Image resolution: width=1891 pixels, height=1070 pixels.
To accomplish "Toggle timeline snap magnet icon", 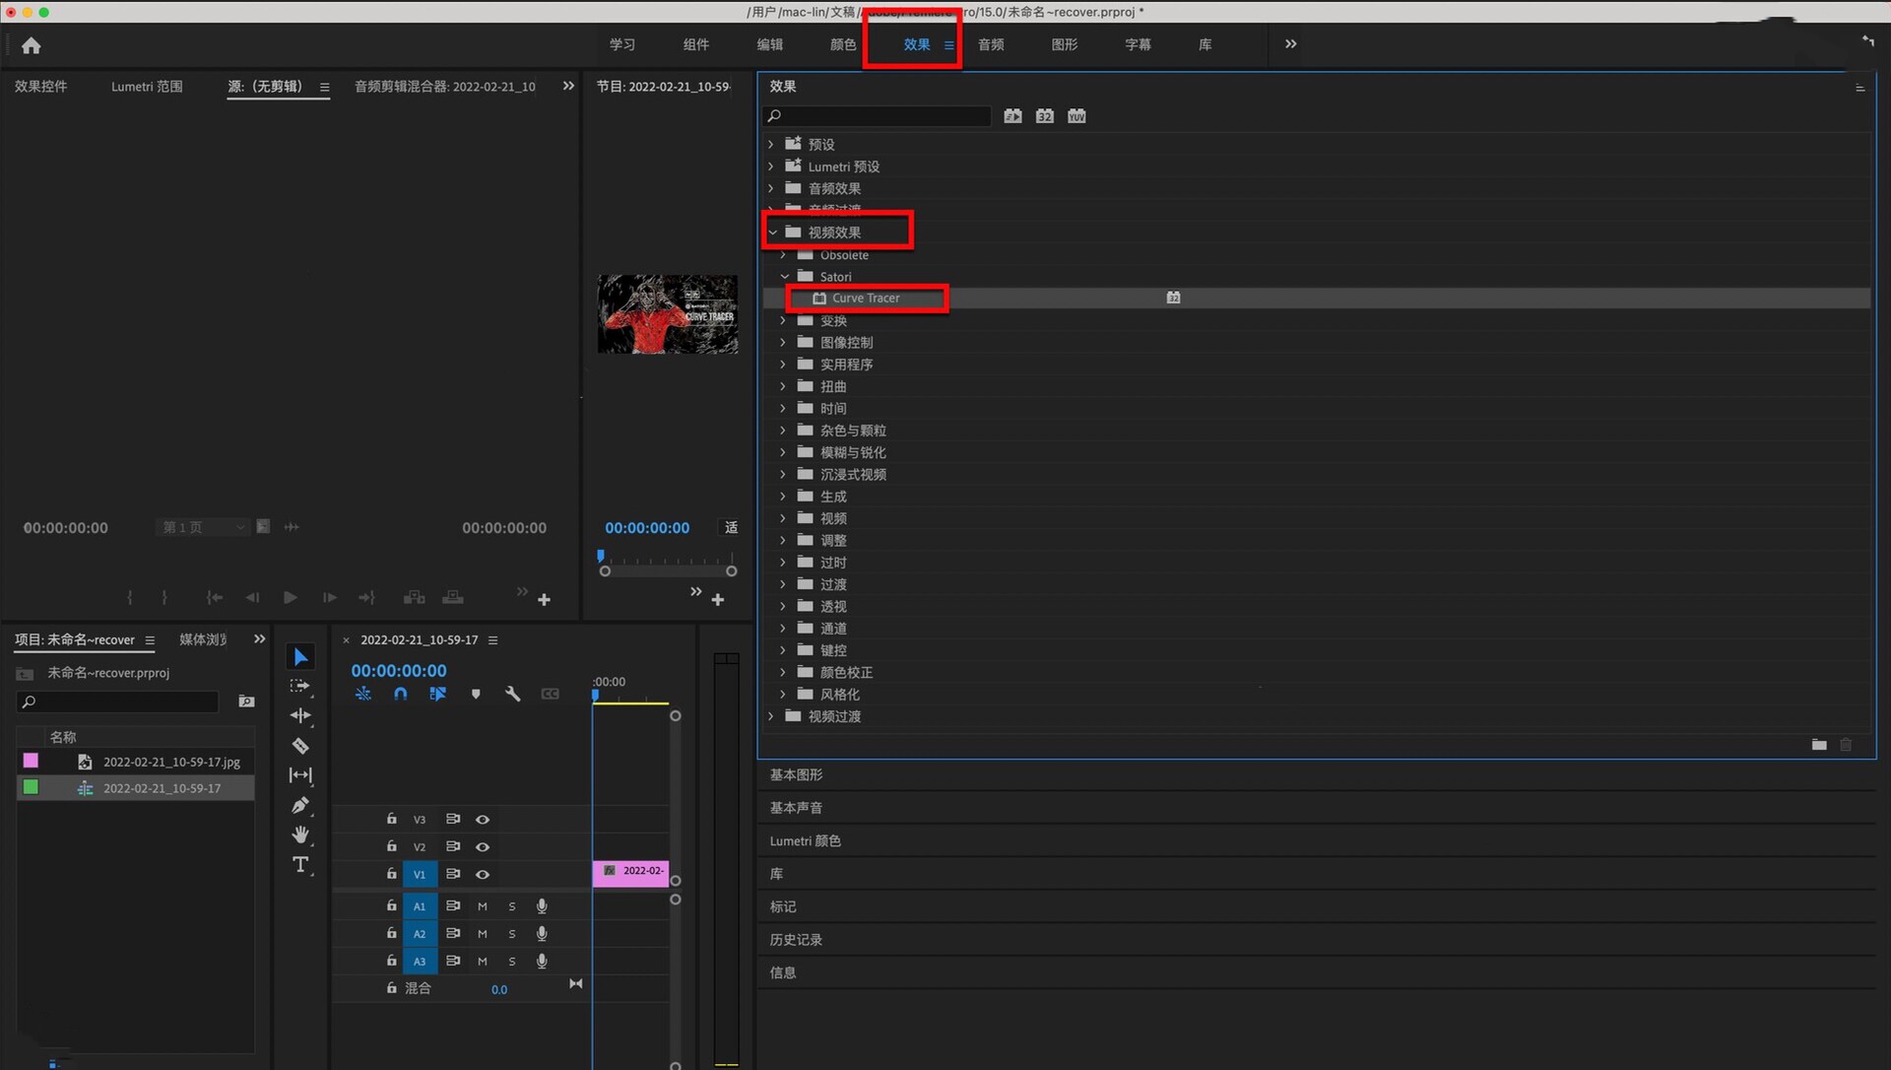I will point(400,694).
